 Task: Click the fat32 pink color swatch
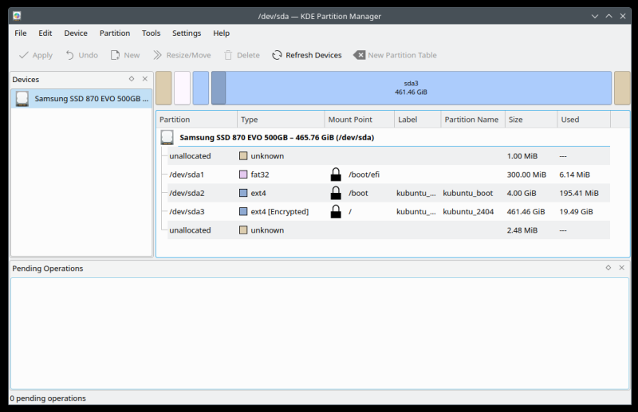[243, 175]
